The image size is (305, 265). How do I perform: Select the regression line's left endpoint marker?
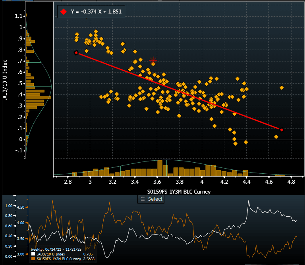pos(76,53)
